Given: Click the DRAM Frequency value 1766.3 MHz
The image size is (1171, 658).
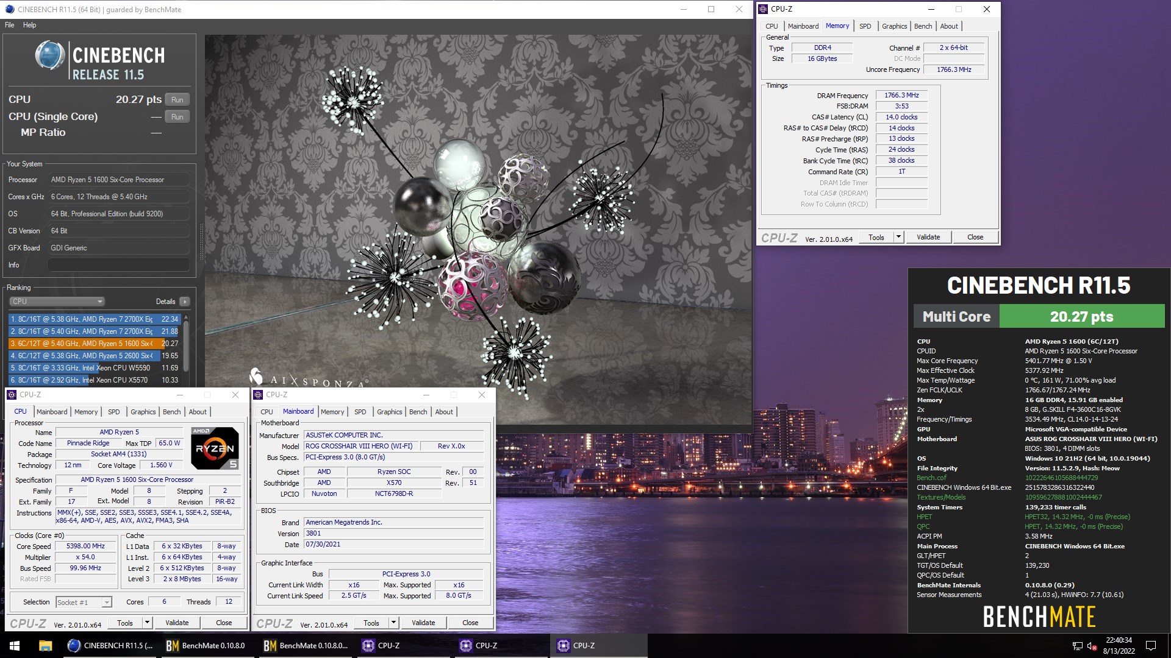Looking at the screenshot, I should 901,95.
